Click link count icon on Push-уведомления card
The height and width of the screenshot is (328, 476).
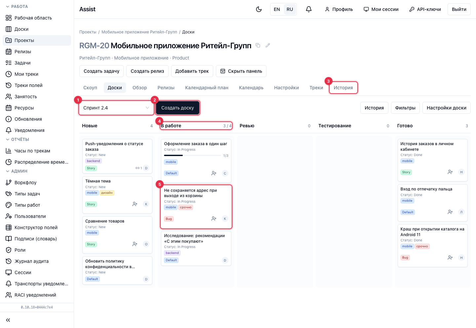[139, 168]
